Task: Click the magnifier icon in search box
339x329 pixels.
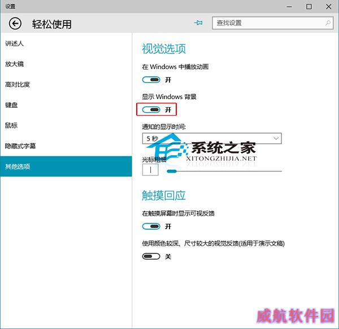Action: point(328,23)
